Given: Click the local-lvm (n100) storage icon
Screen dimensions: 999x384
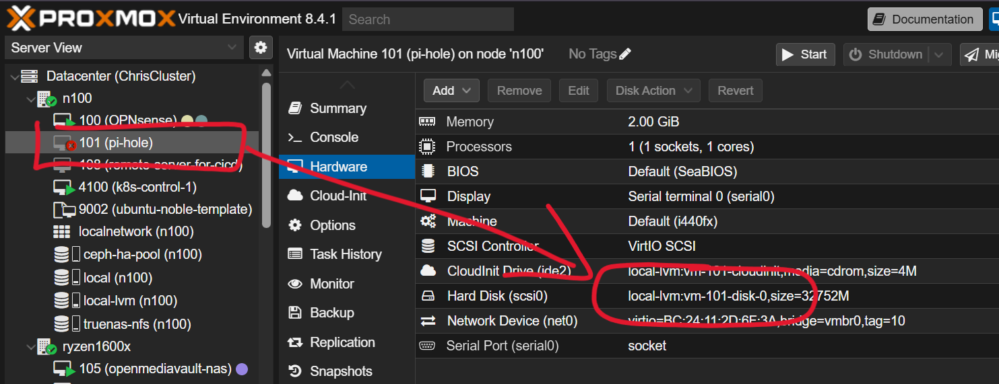Looking at the screenshot, I should tap(67, 301).
